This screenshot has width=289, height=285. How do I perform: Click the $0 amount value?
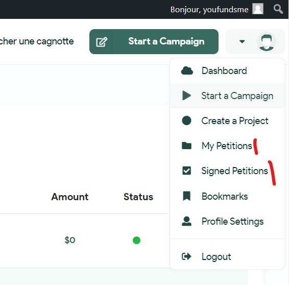coord(70,240)
